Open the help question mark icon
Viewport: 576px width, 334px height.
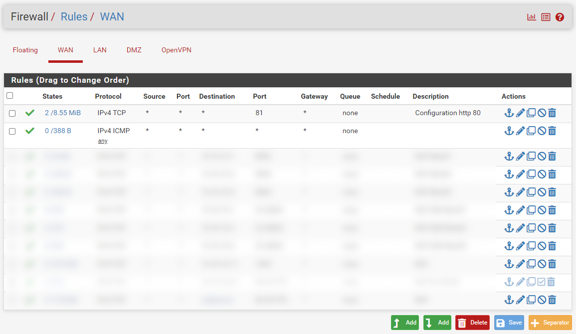click(560, 17)
